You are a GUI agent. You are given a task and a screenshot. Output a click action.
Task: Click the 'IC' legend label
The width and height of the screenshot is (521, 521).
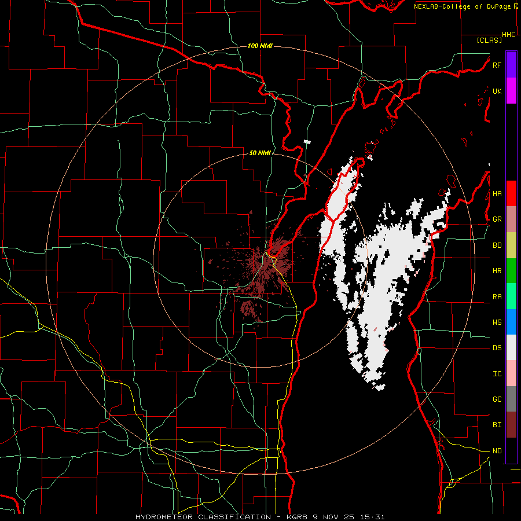(x=497, y=374)
